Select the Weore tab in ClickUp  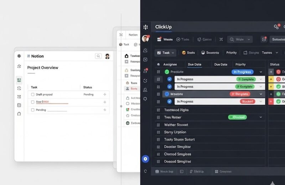[x=165, y=39]
